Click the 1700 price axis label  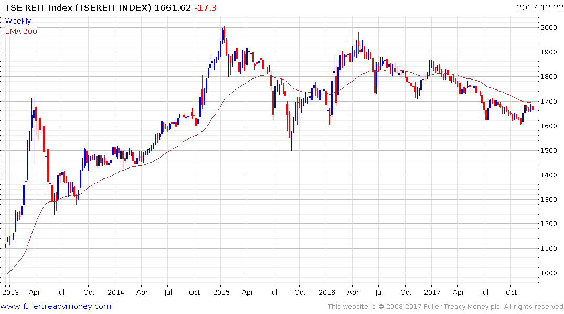pyautogui.click(x=549, y=101)
